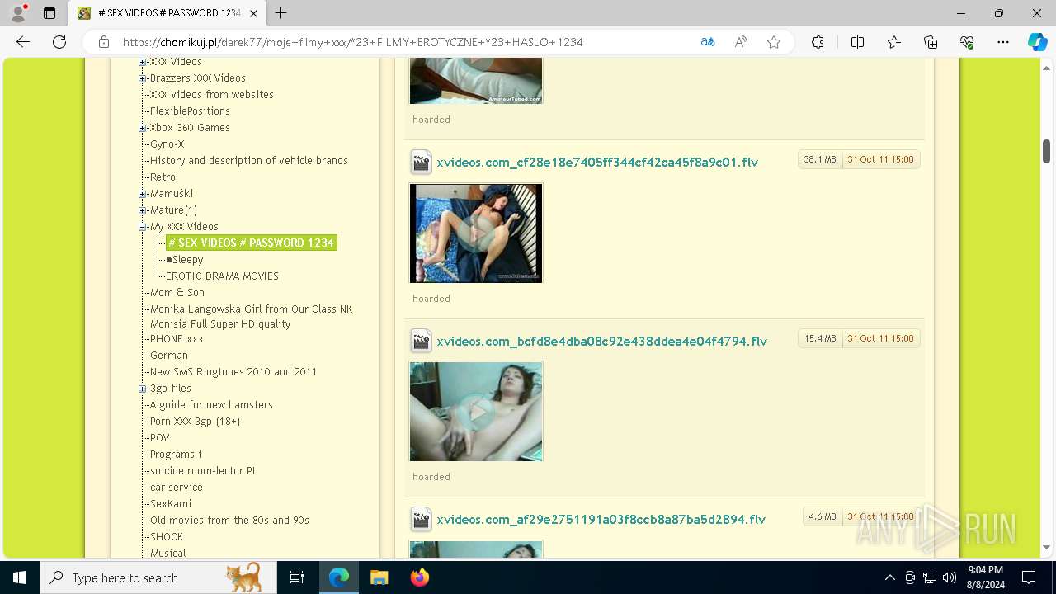This screenshot has width=1056, height=594.
Task: Expand the Brazzers XXX Videos node
Action: 142,78
